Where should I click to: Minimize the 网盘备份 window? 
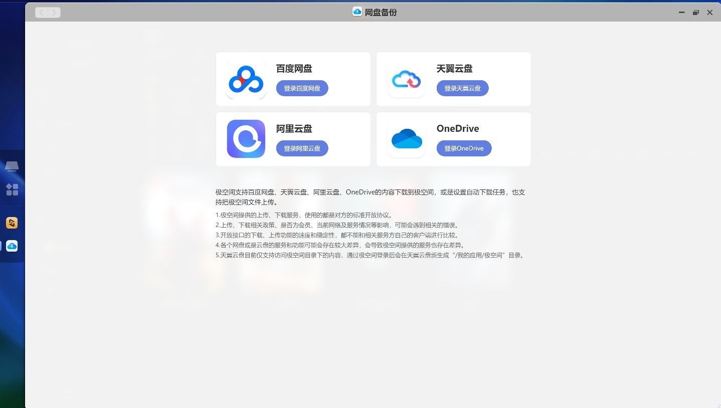(681, 13)
